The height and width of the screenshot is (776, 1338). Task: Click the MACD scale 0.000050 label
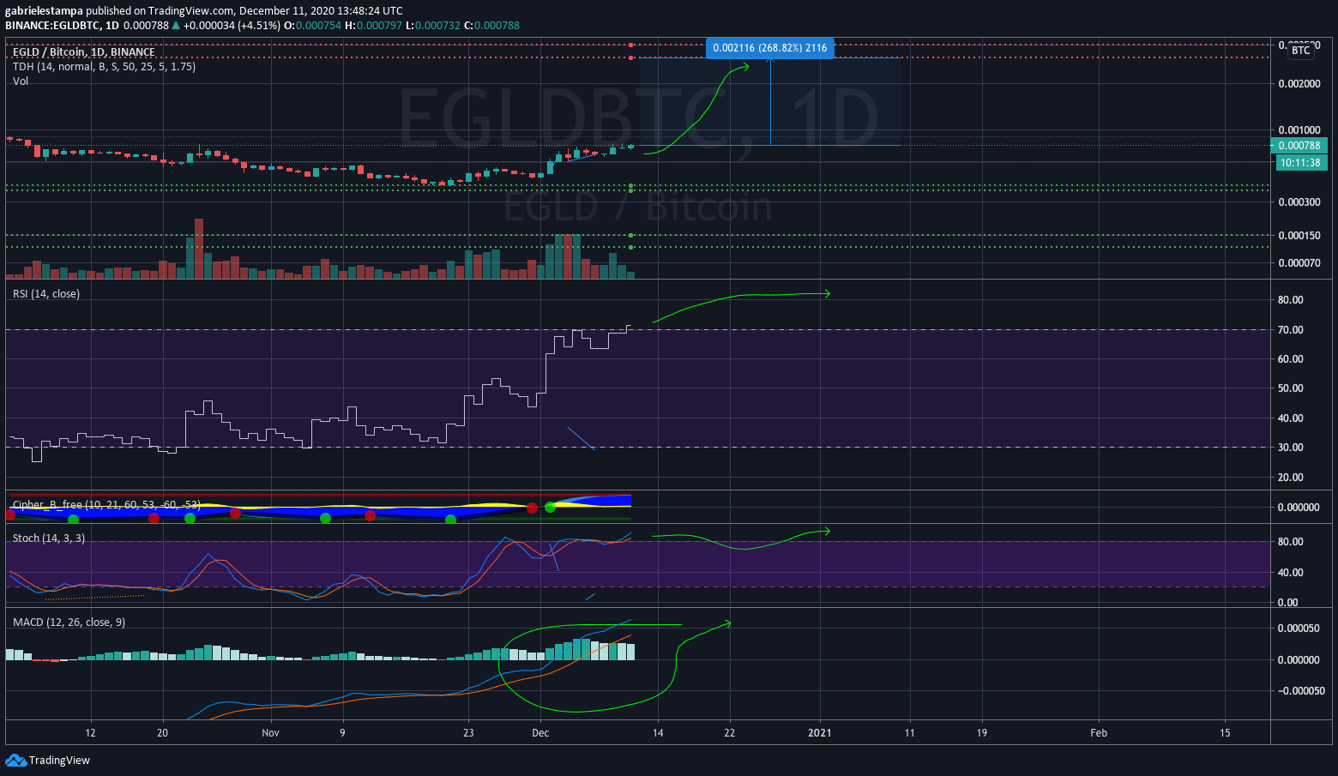click(1299, 629)
